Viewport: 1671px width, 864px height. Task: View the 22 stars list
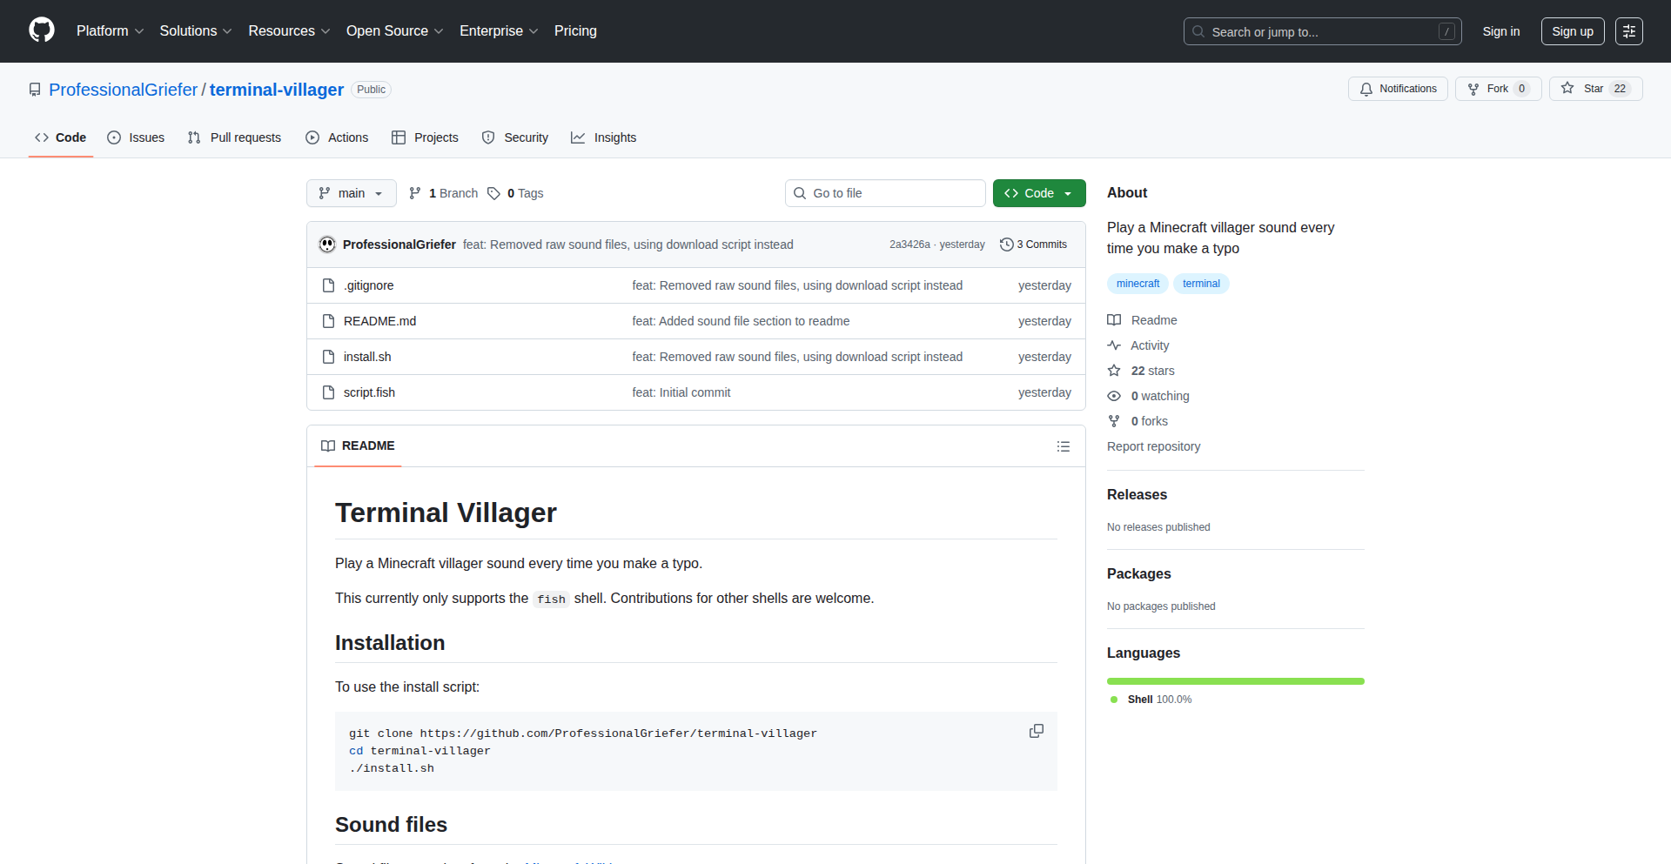coord(1141,371)
